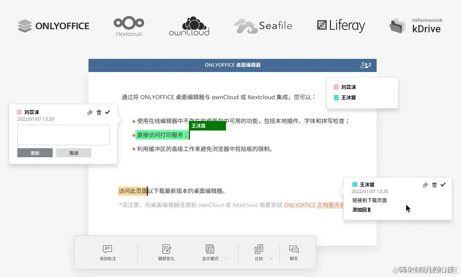The width and height of the screenshot is (461, 277).
Task: Click the Nextcloud logo
Action: [x=129, y=26]
